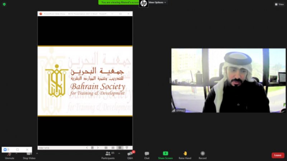Click the green encryption shield icon
The height and width of the screenshot is (161, 287).
point(4,4)
